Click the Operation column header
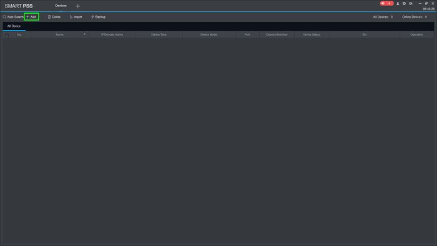The width and height of the screenshot is (437, 246). pyautogui.click(x=416, y=34)
